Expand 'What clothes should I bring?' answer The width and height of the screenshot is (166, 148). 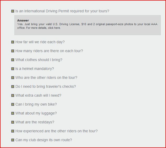39,60
